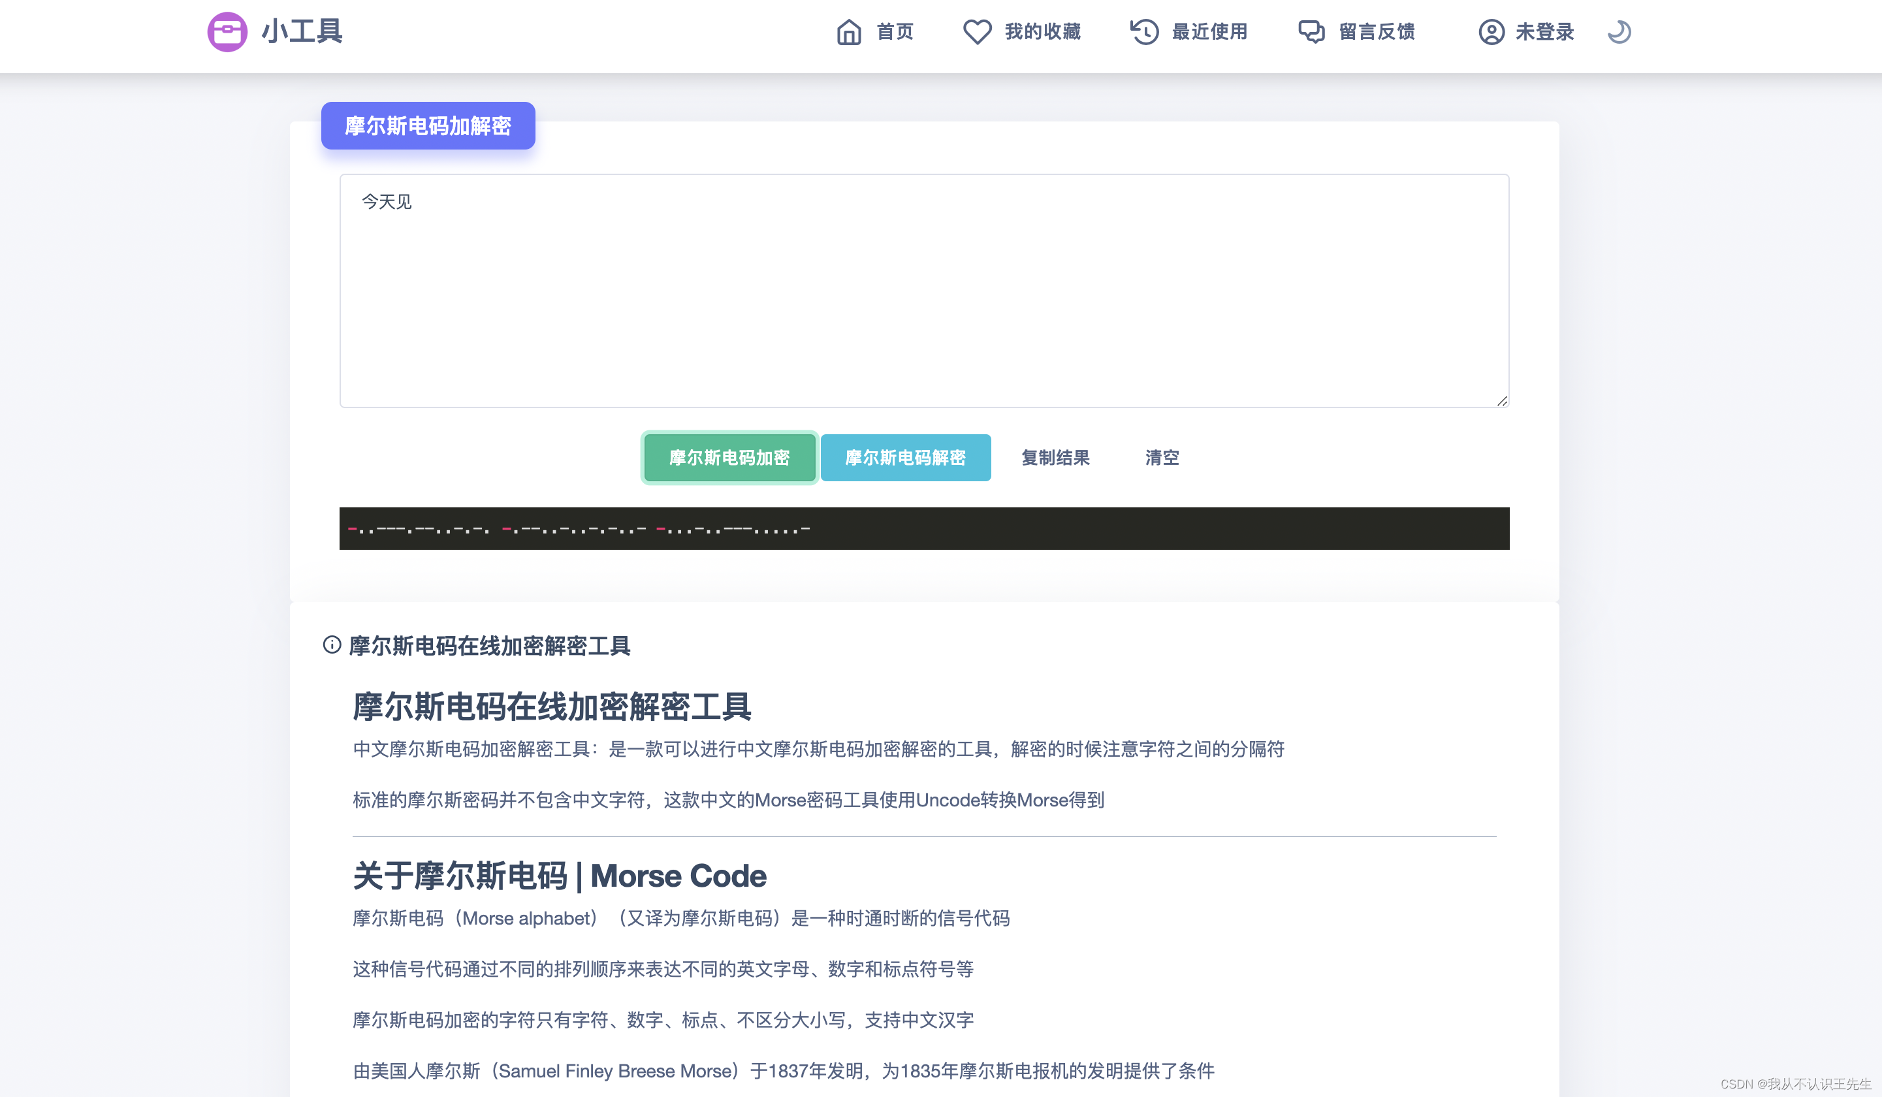Click 清空 to clear the input
1882x1097 pixels.
(1162, 457)
